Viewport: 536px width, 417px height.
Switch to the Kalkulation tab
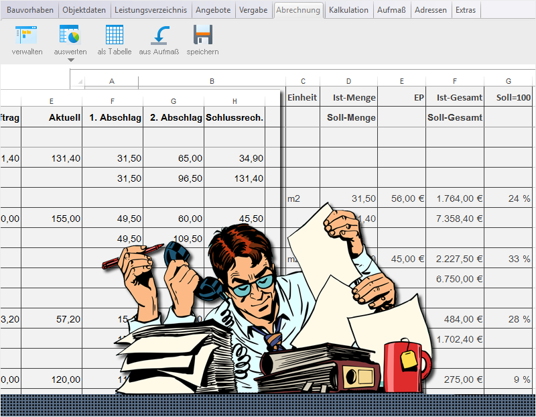click(348, 10)
